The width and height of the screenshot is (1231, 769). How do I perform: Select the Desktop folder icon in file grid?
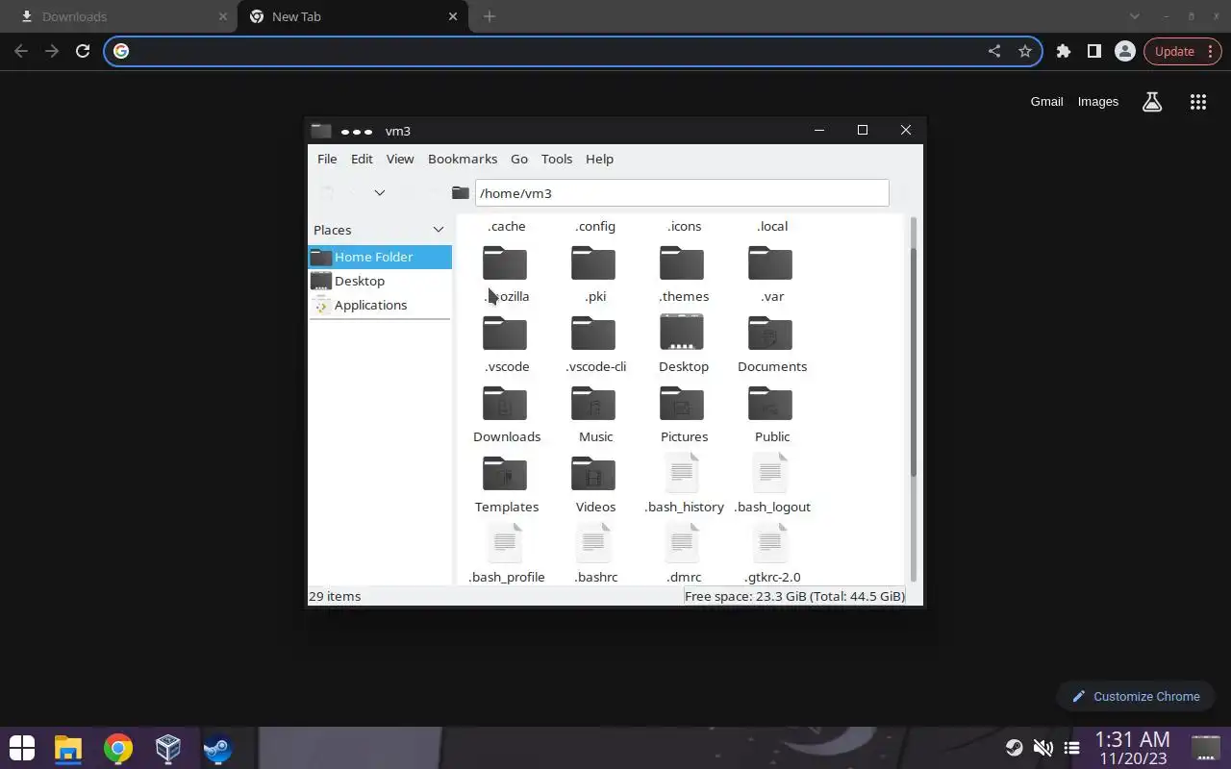[x=682, y=333]
